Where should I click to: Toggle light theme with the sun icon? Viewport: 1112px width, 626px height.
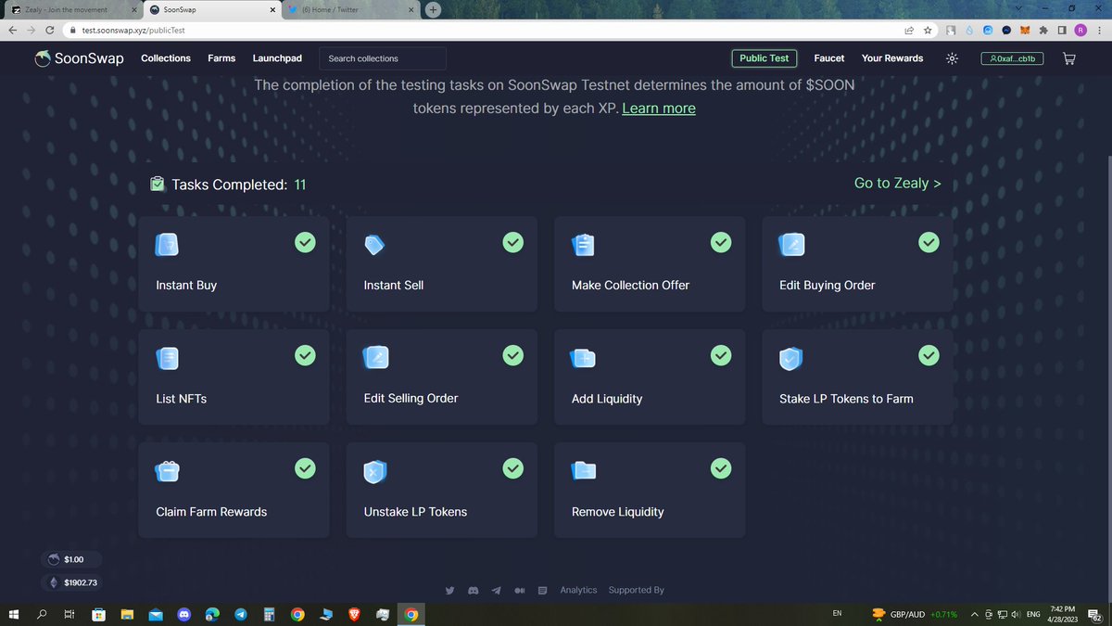pos(951,58)
